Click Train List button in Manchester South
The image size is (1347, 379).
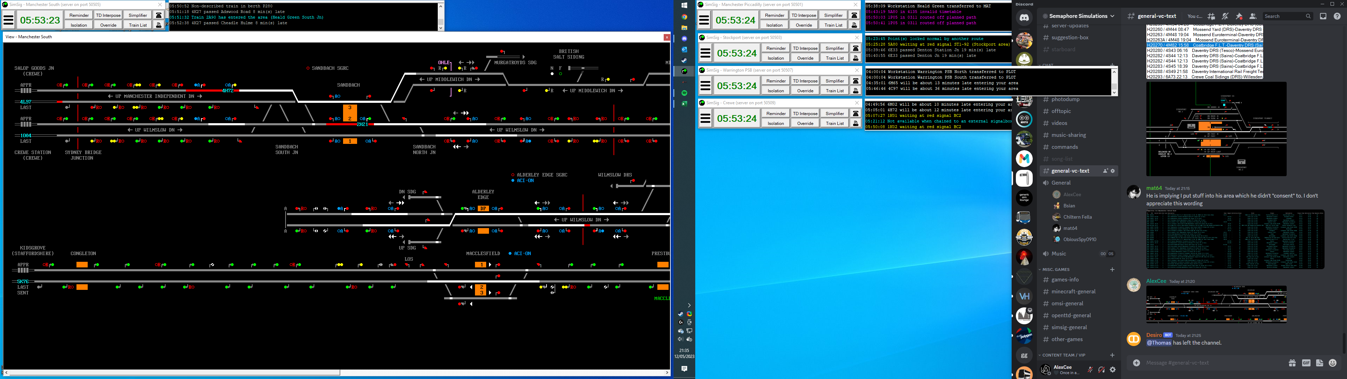coord(138,25)
